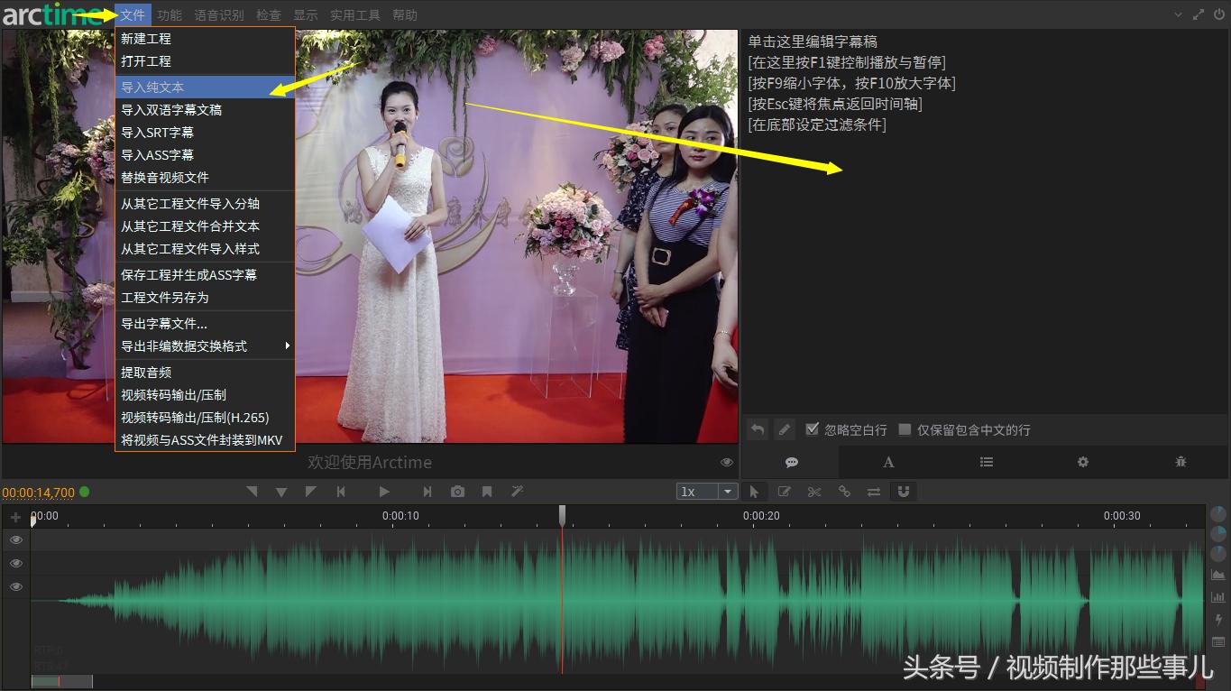Open the gear settings panel
1231x691 pixels.
1082,462
